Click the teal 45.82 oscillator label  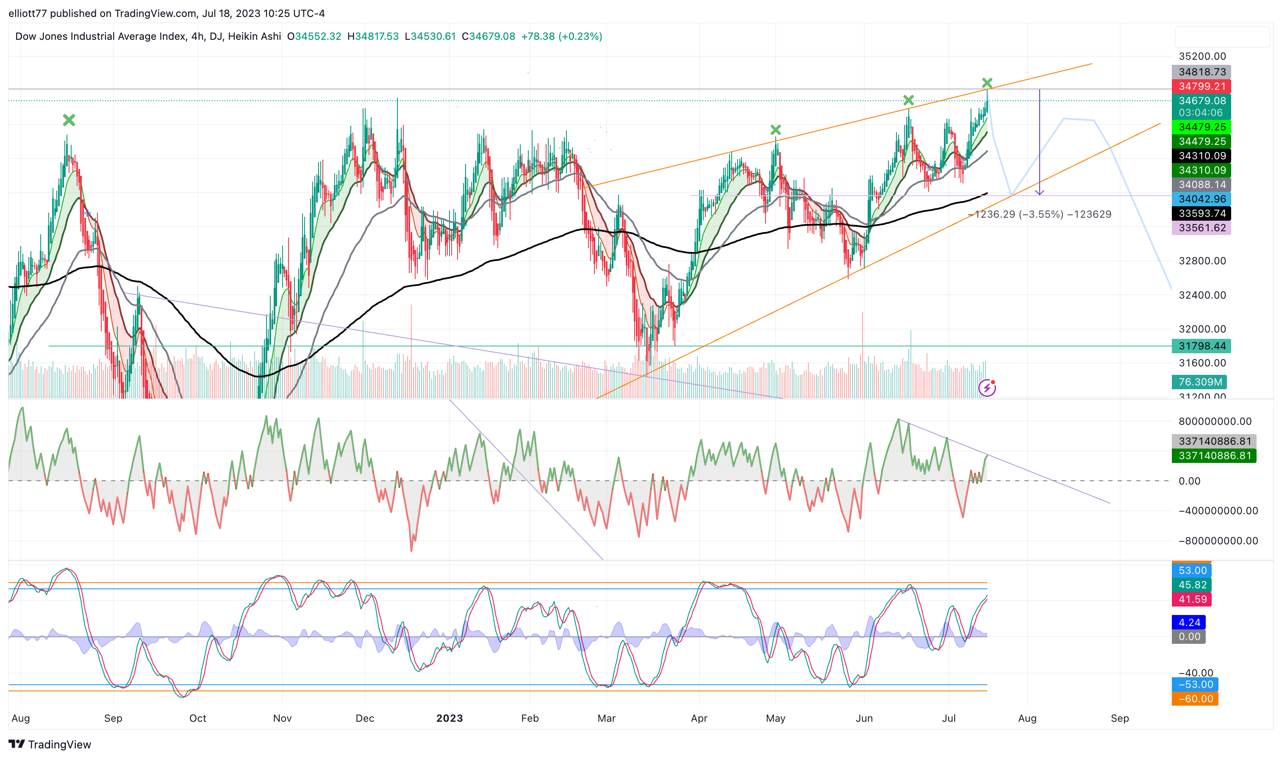coord(1191,584)
